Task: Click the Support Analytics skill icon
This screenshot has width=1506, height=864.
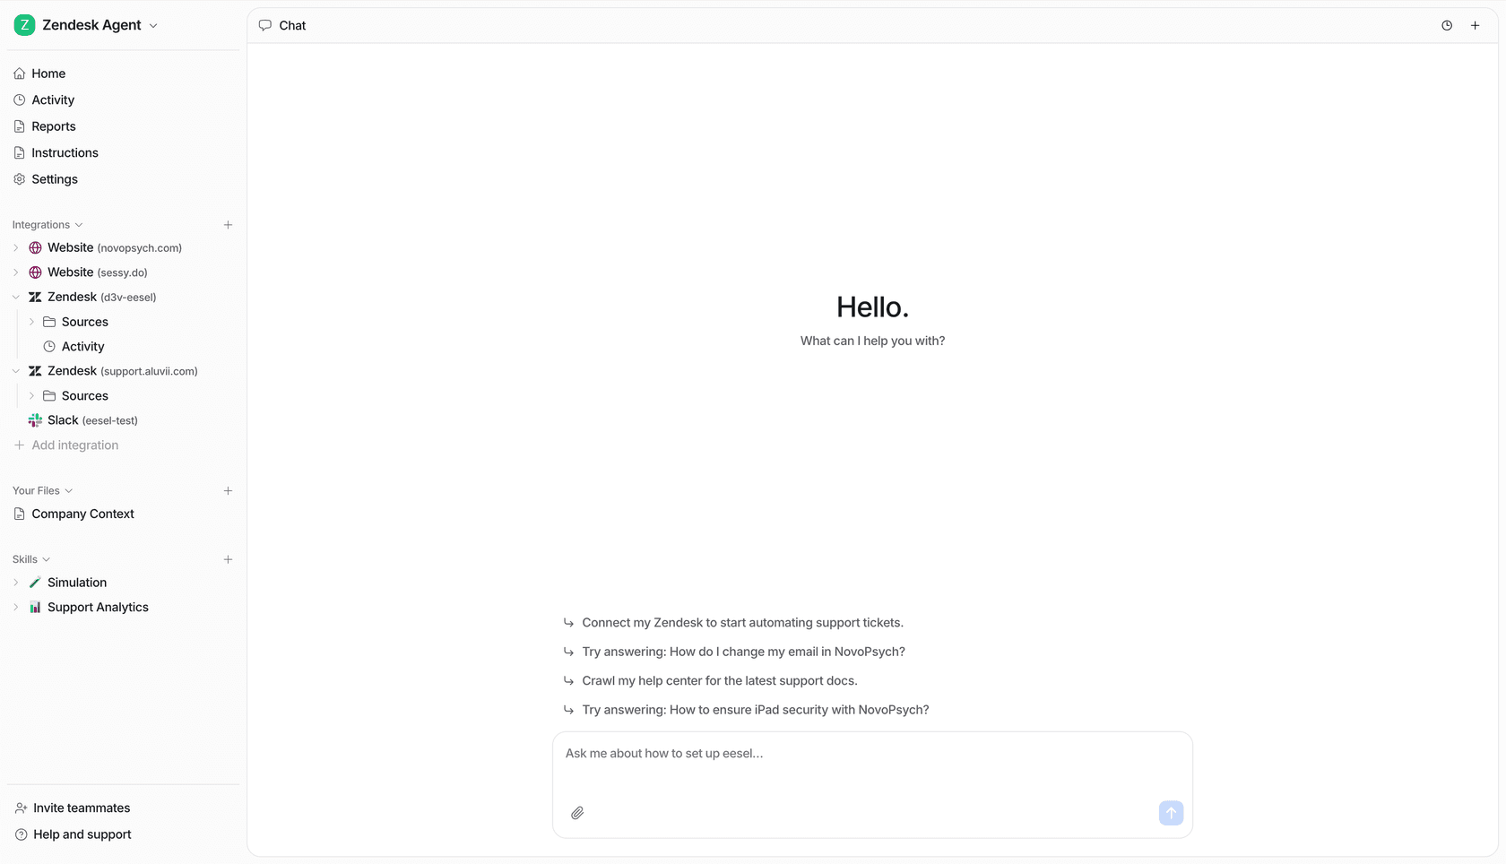Action: (x=34, y=607)
